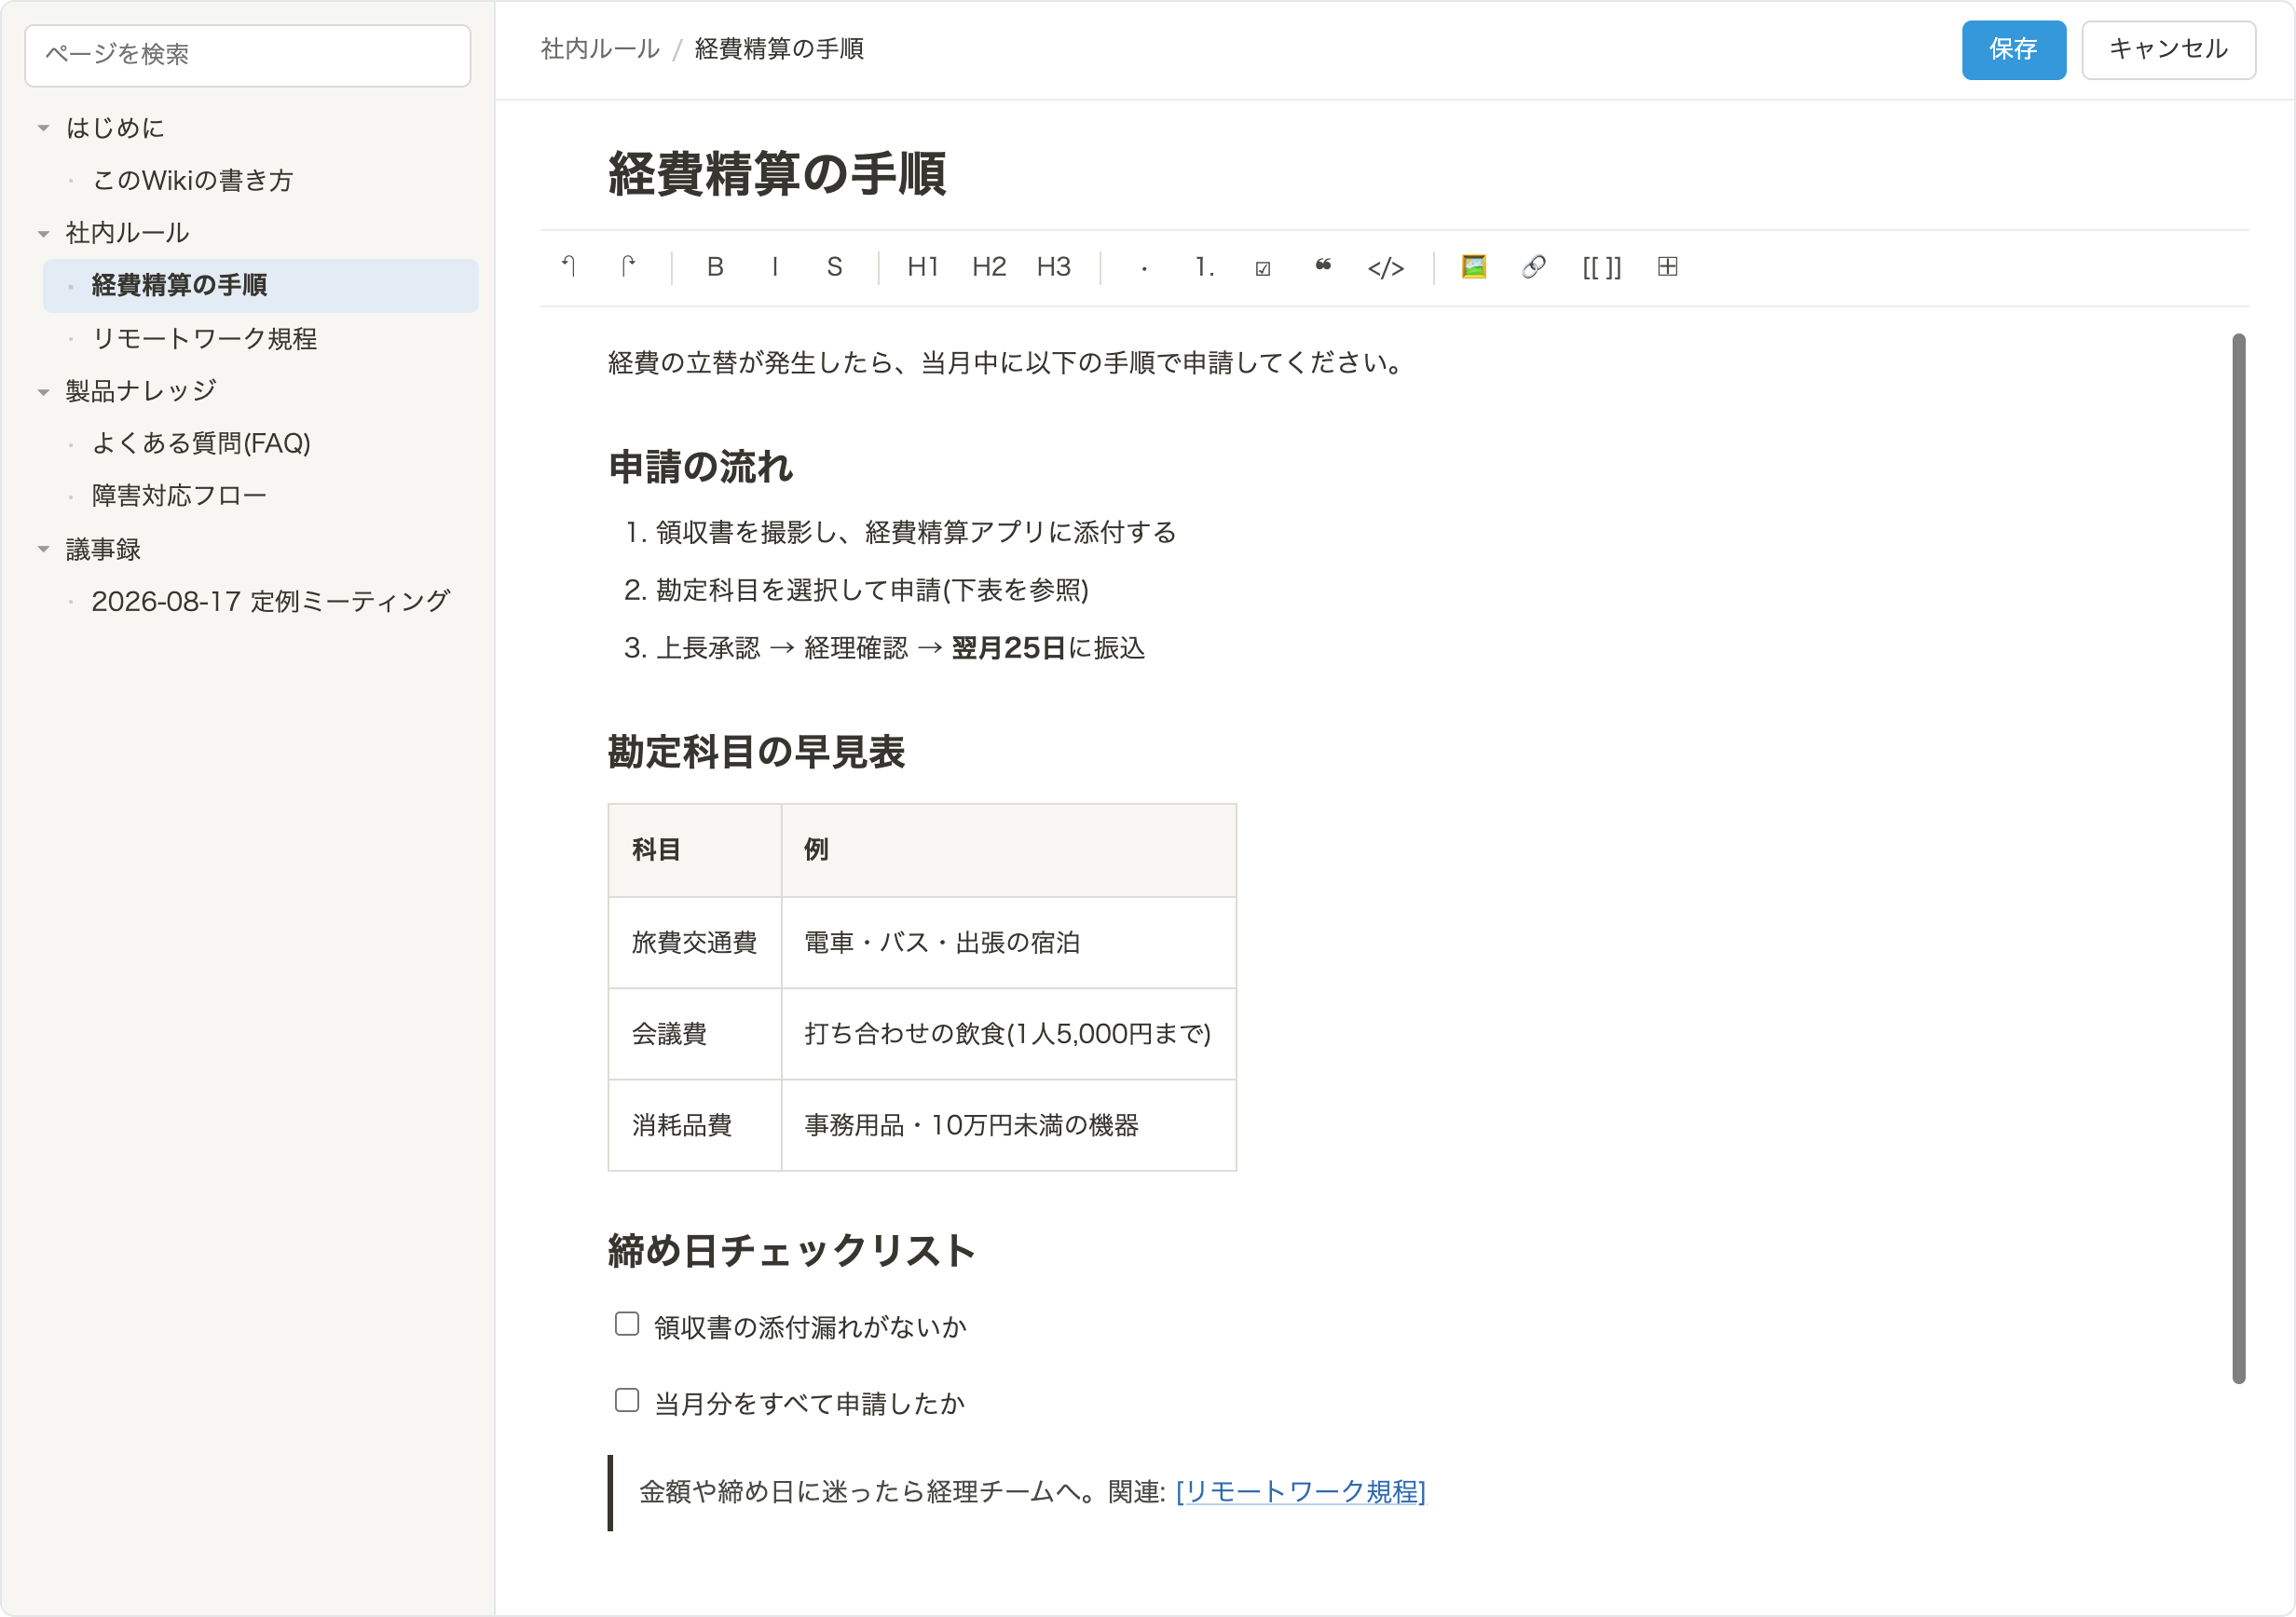Image resolution: width=2296 pixels, height=1617 pixels.
Task: Click the page title 経費精算の手順
Action: pyautogui.click(x=777, y=173)
